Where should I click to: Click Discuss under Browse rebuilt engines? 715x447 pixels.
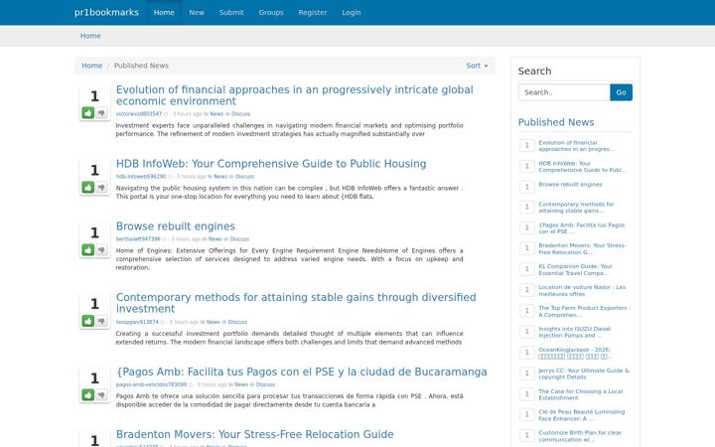coord(239,239)
